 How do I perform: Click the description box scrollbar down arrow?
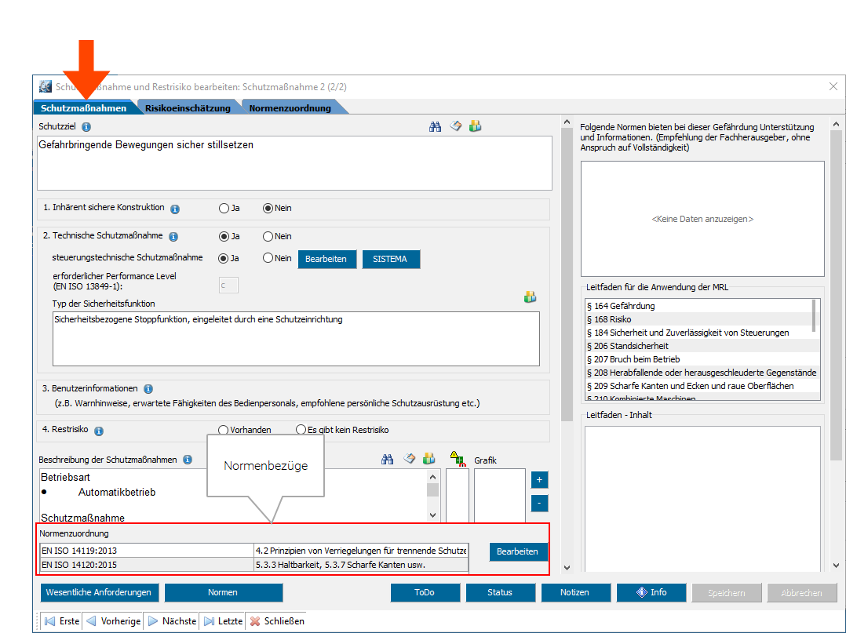432,515
